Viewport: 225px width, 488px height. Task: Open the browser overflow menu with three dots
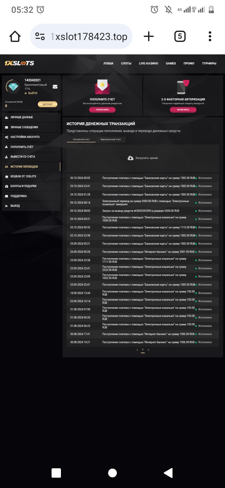(210, 36)
